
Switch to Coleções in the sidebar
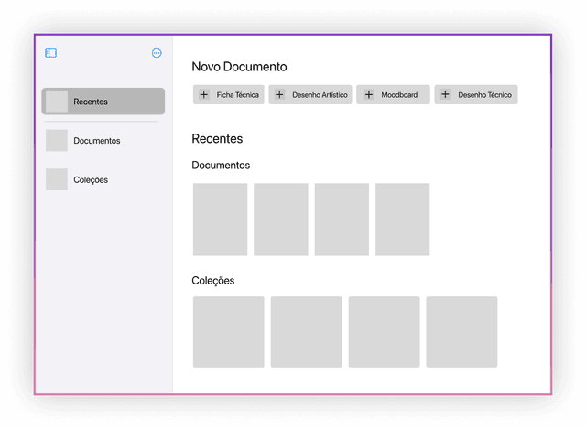(x=91, y=180)
